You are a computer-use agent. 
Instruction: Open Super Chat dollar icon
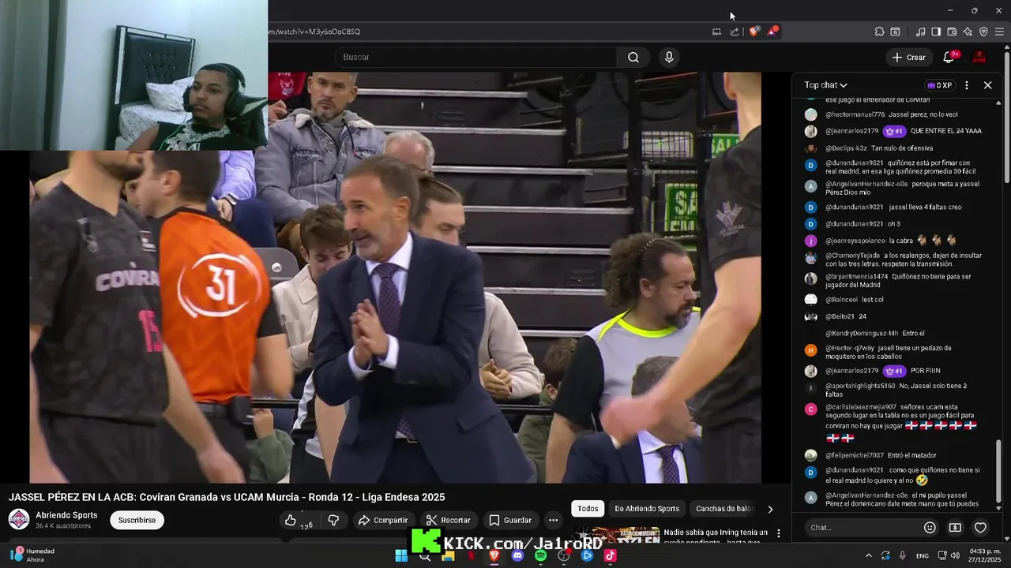pos(955,527)
